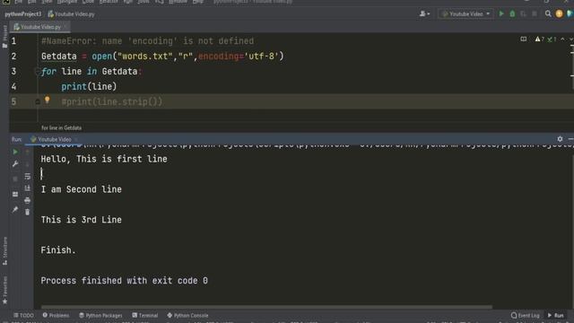The image size is (574, 323).
Task: Click the stop square in Run panel
Action: (x=15, y=179)
